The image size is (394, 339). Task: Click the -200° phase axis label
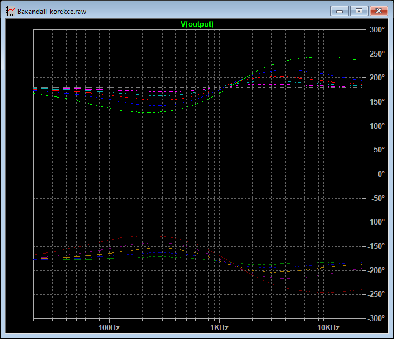(x=376, y=270)
